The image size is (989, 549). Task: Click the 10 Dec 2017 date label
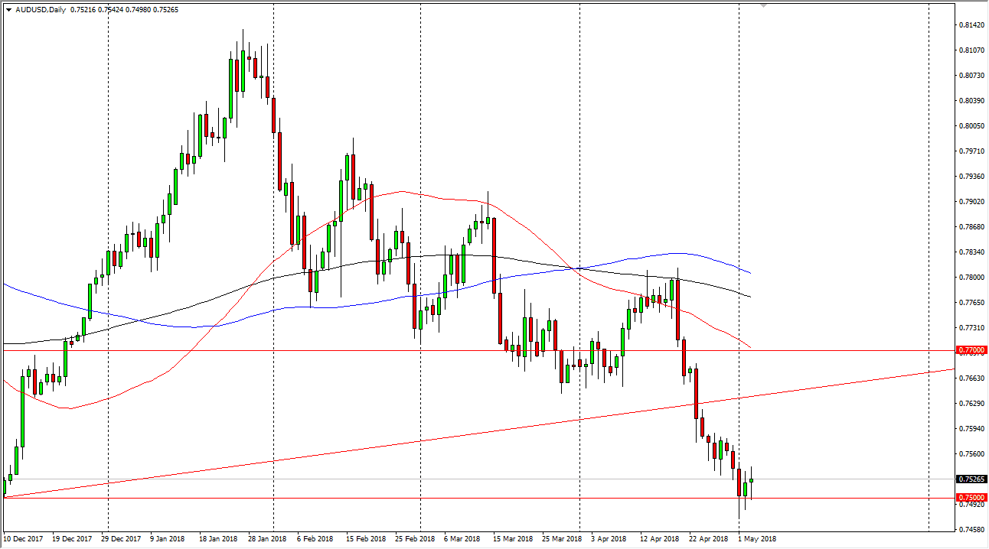click(23, 538)
